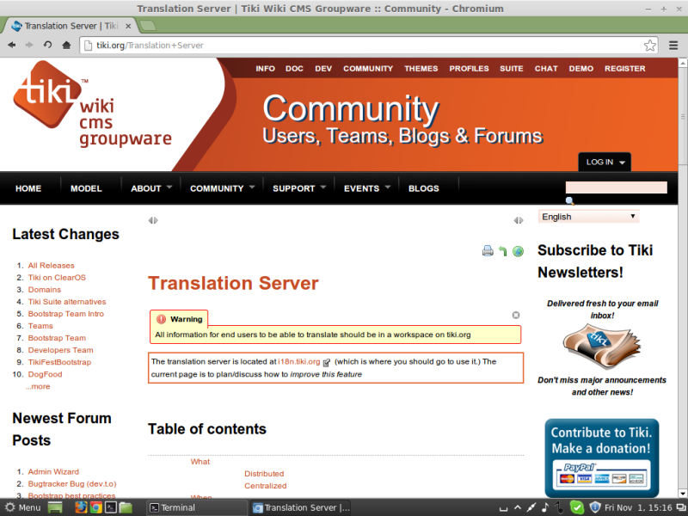Screen dimensions: 688x516
Task: Click DEV in the top navigation
Action: pyautogui.click(x=323, y=69)
